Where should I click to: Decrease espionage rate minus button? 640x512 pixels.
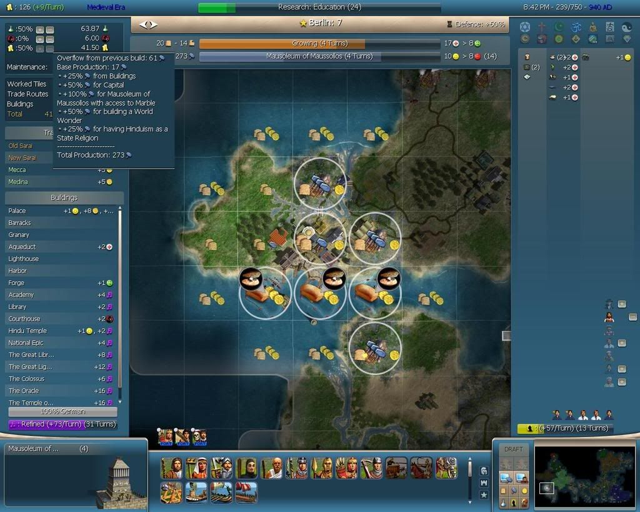point(50,39)
